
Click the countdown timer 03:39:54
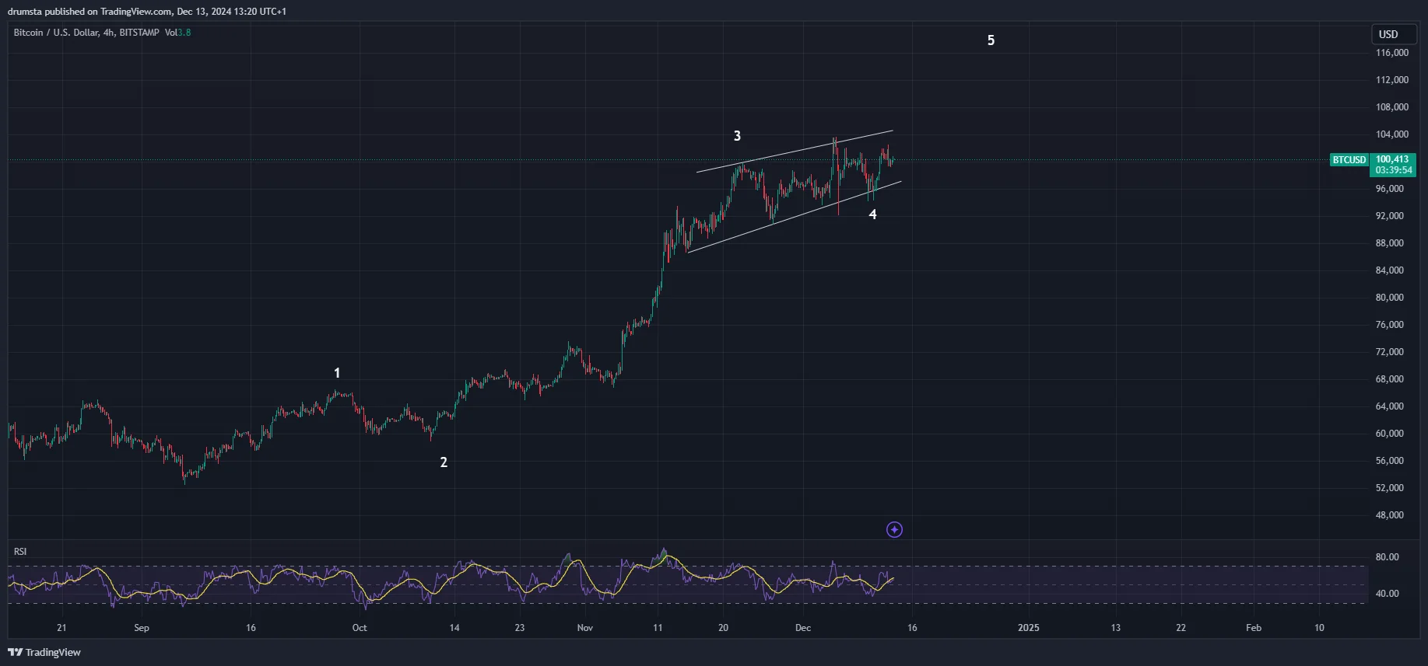(1394, 170)
